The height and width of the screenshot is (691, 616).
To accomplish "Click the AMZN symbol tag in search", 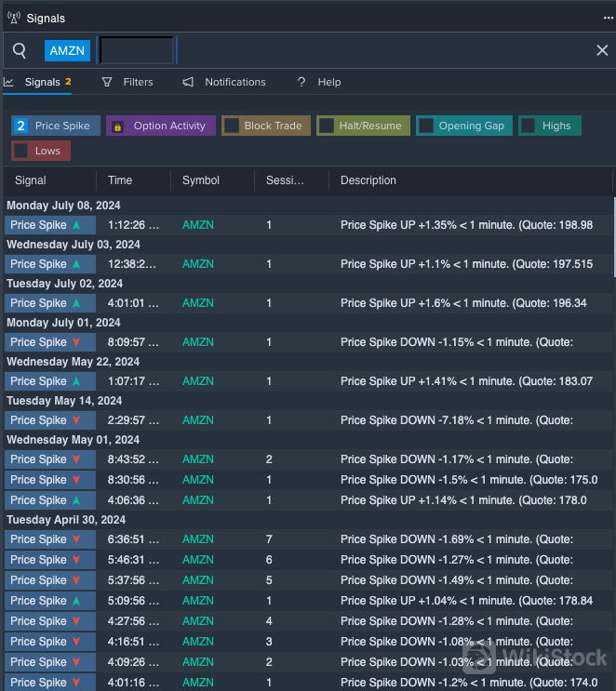I will coord(67,50).
